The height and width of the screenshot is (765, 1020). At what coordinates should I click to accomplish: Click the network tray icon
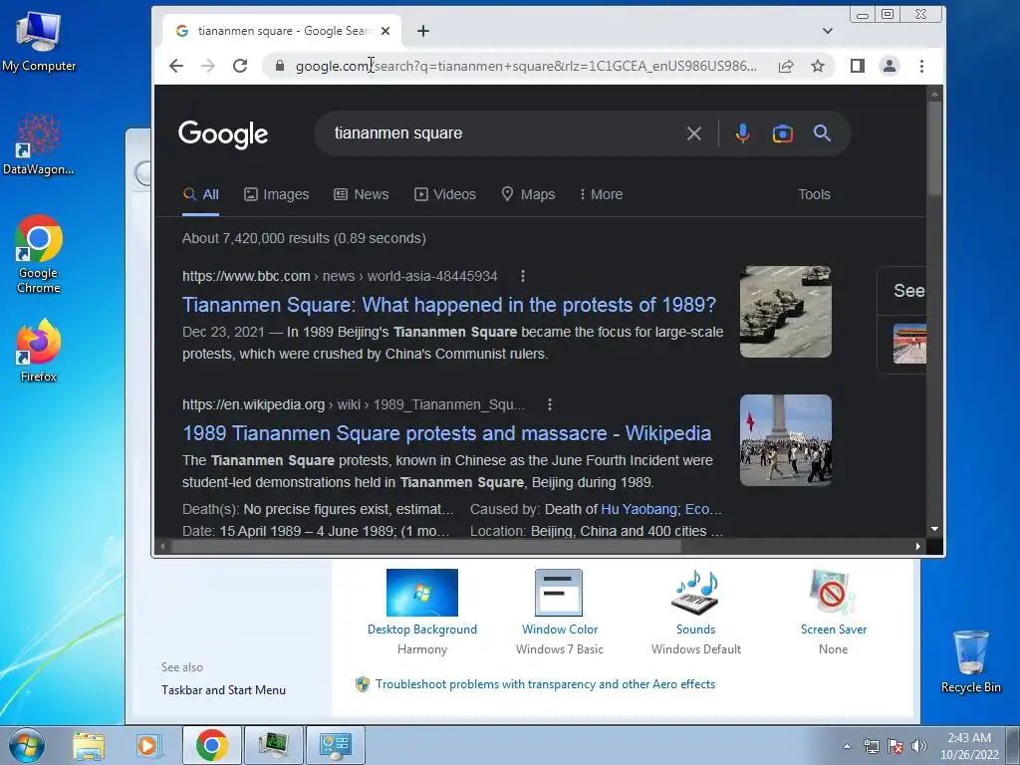871,746
